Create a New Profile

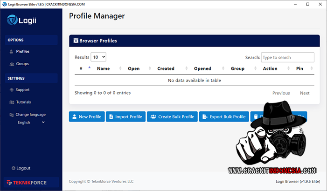87,116
